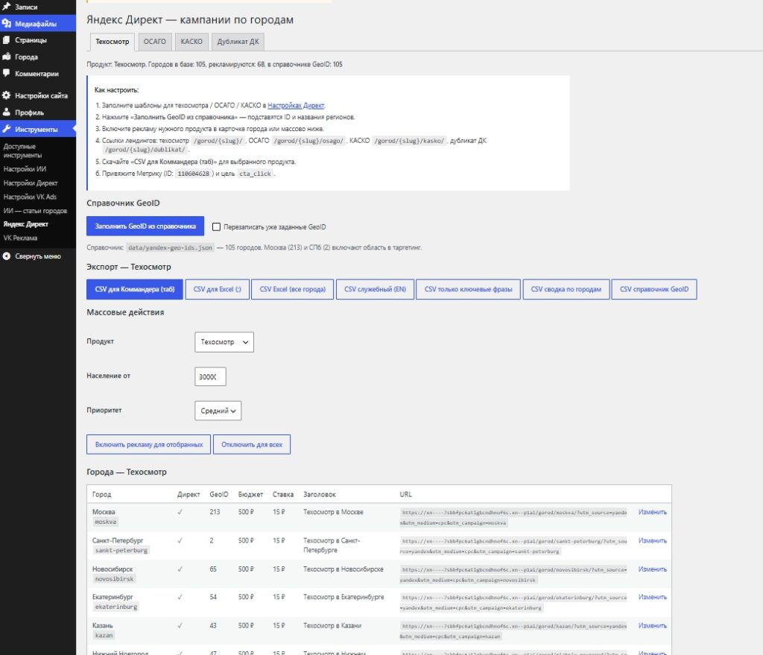Open the Продукт dropdown showing Техосмотр

point(224,342)
